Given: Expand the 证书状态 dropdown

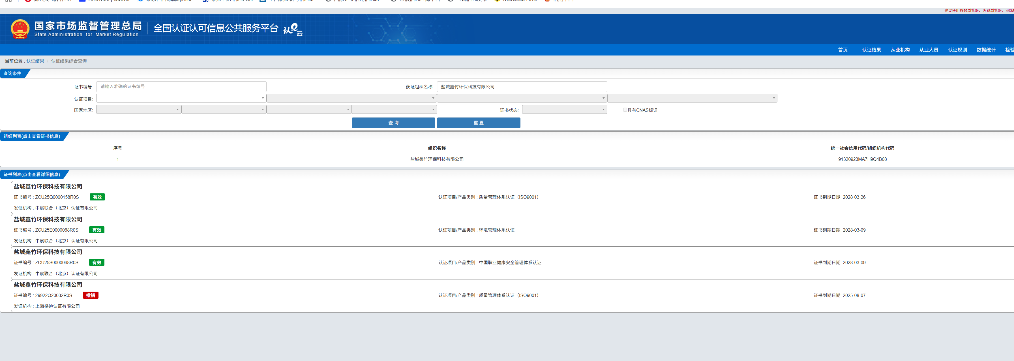Looking at the screenshot, I should (564, 110).
